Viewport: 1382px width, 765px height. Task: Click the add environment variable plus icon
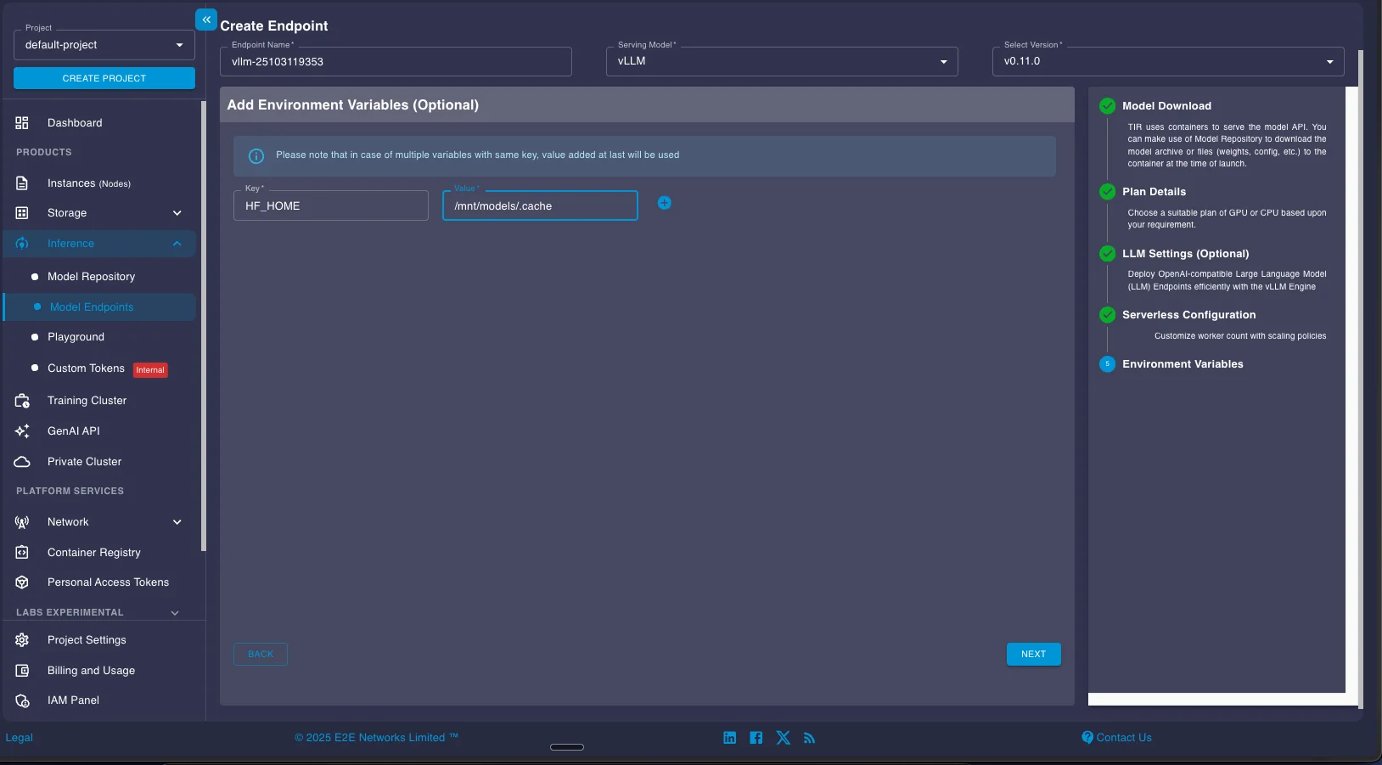pos(664,203)
